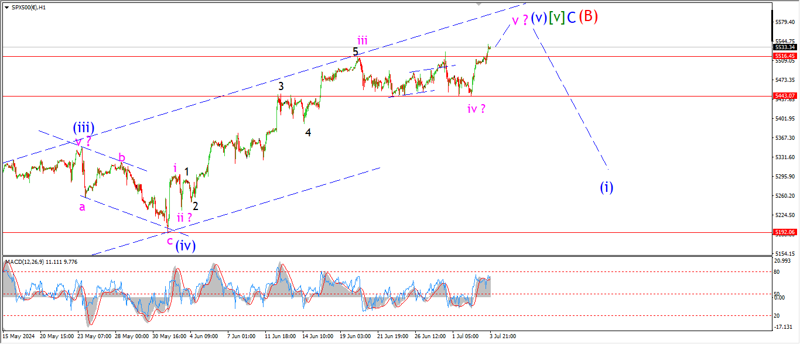Viewport: 800px width, 344px height.
Task: Select the red 5192.06 price level tag
Action: (784, 232)
